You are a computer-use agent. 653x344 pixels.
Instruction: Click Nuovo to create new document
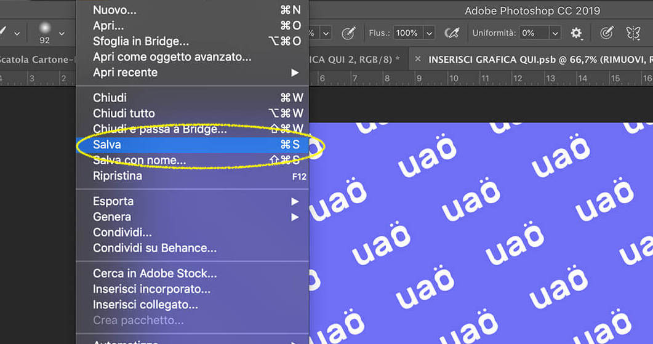(114, 10)
